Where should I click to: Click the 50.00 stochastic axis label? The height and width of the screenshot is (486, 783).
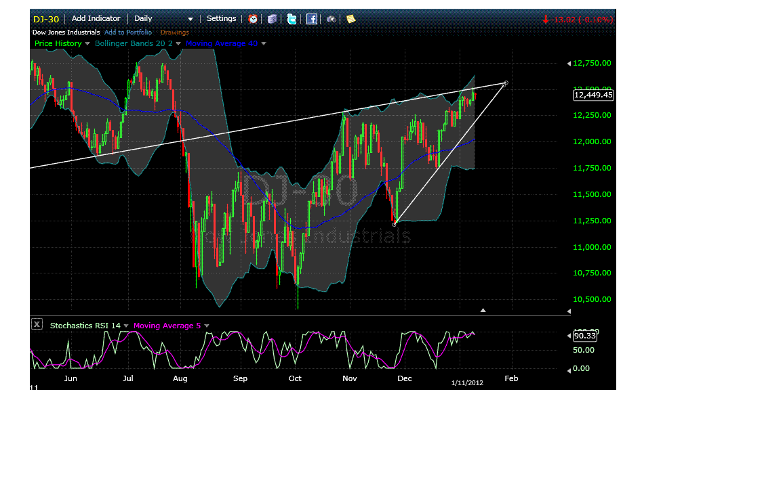click(583, 350)
